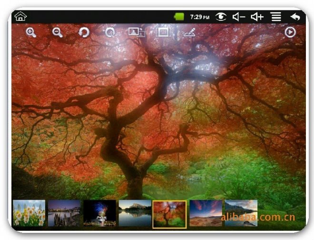This screenshot has height=240, width=314.
Task: Rotate the photo clockwise
Action: coord(110,32)
